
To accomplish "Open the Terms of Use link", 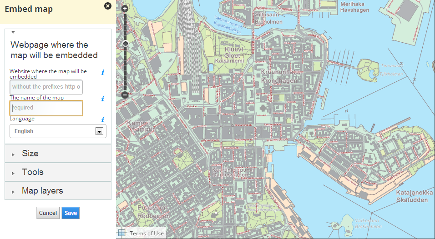I will 147,234.
